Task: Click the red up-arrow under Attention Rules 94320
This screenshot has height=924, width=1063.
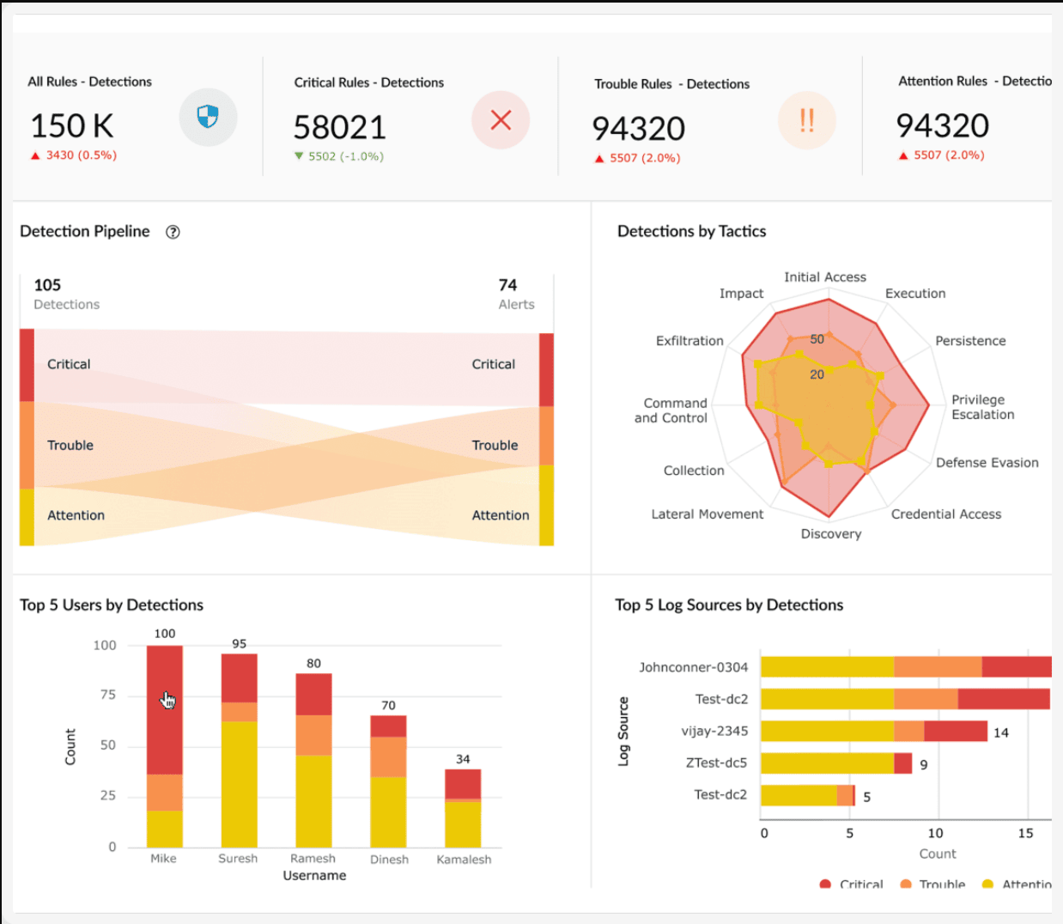Action: [x=903, y=155]
